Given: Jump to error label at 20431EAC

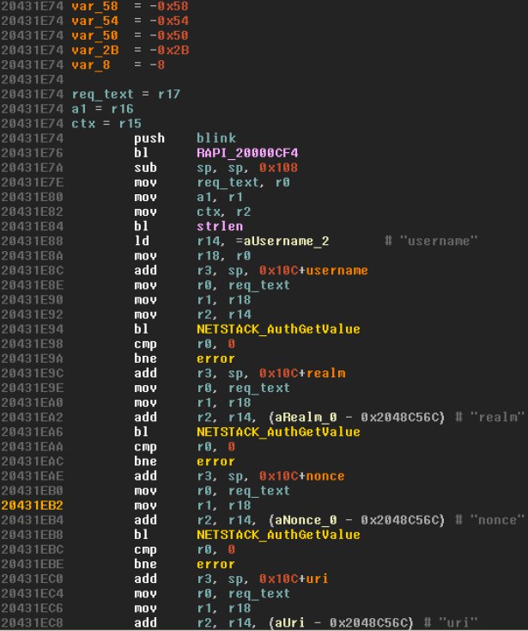Looking at the screenshot, I should pos(215,461).
